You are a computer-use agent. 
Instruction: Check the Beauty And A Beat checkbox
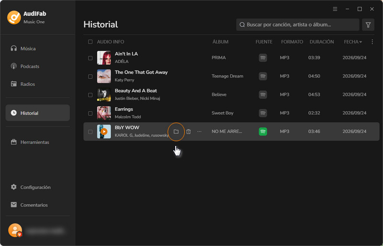(90, 95)
